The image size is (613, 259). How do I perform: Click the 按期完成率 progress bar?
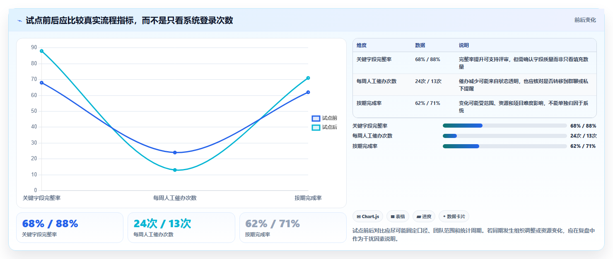point(504,146)
